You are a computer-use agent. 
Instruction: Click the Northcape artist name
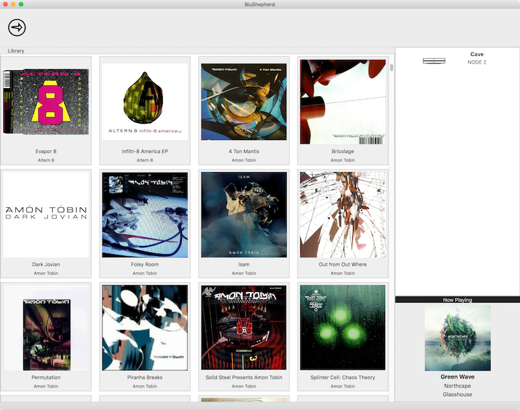coord(457,386)
